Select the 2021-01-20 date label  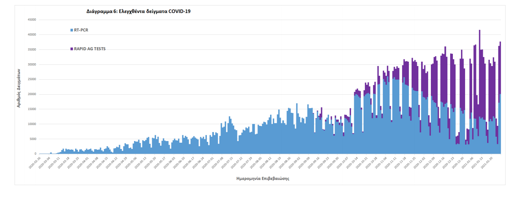(x=487, y=162)
